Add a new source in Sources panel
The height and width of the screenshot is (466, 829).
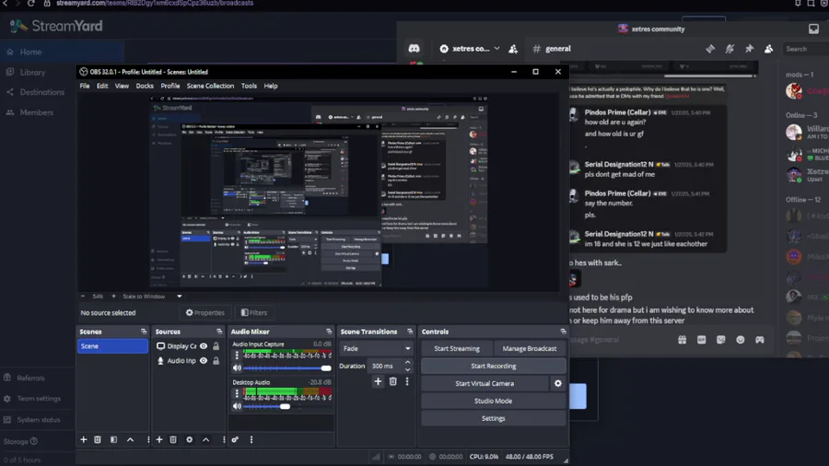[x=159, y=439]
